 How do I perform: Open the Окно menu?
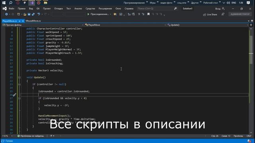coord(118,9)
